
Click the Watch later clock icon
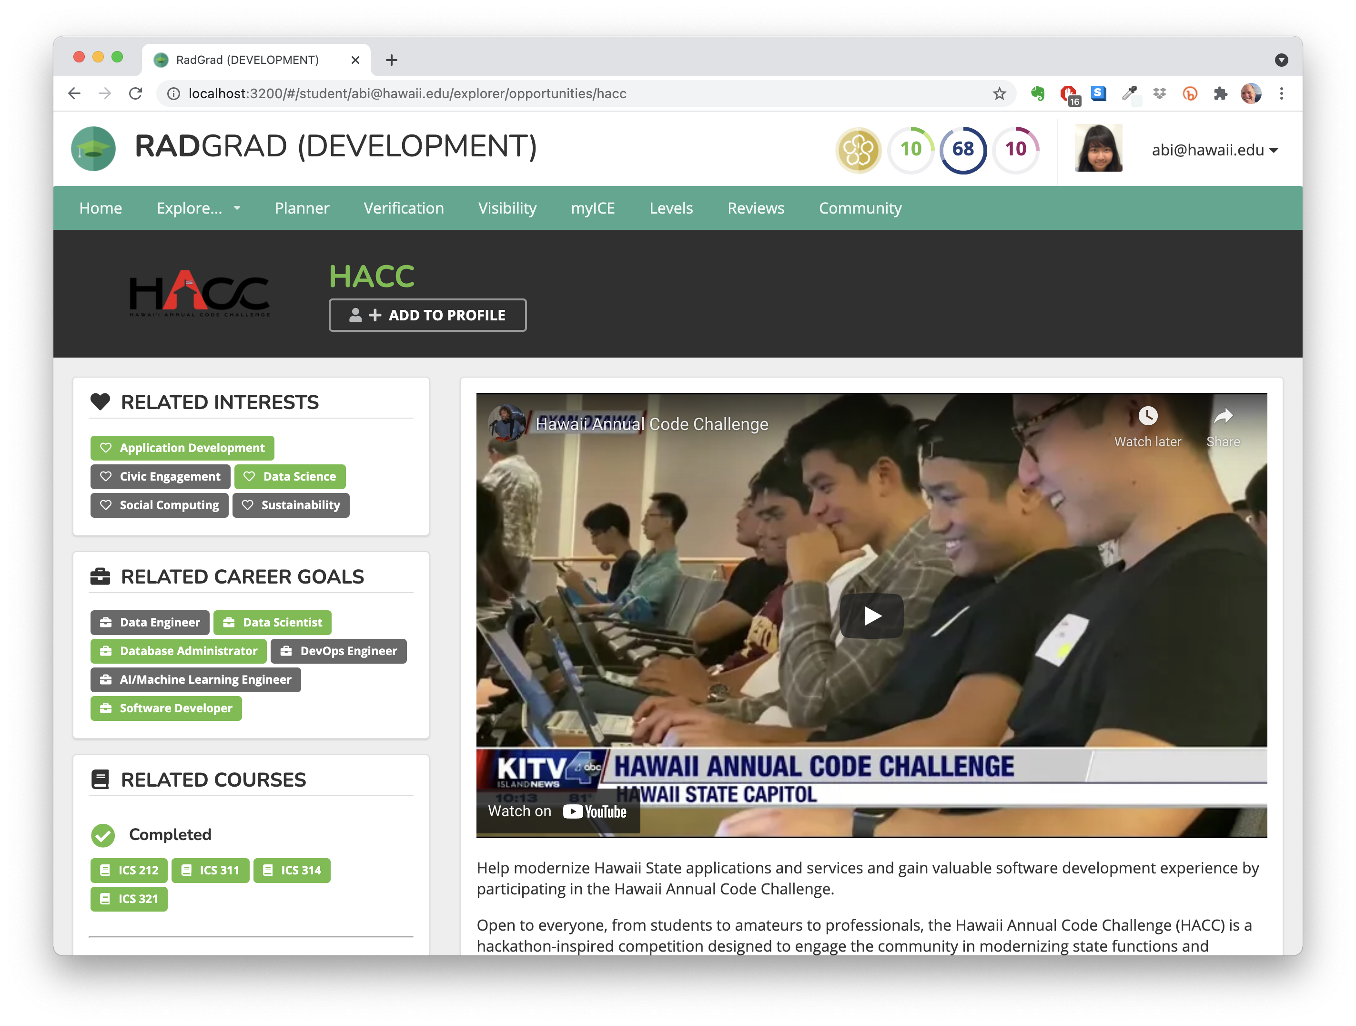(1148, 416)
